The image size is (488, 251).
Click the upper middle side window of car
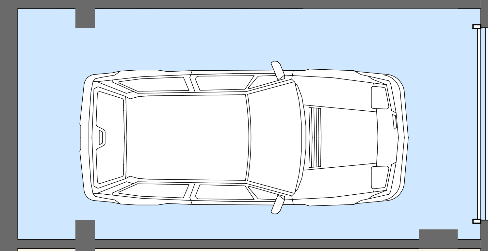tap(225, 83)
